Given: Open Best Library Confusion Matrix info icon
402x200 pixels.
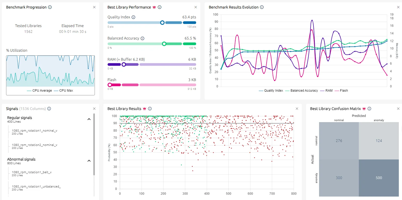Looking at the screenshot, I should (370, 109).
